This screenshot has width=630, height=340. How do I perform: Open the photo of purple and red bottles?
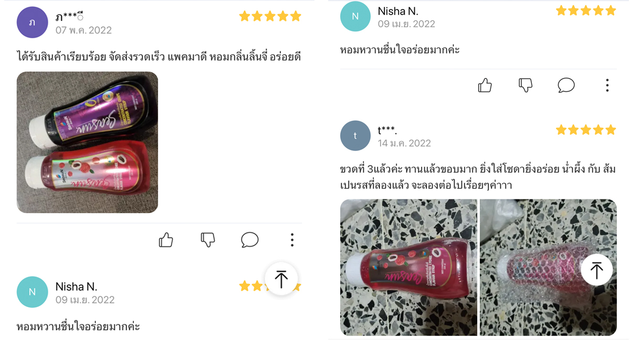[87, 142]
